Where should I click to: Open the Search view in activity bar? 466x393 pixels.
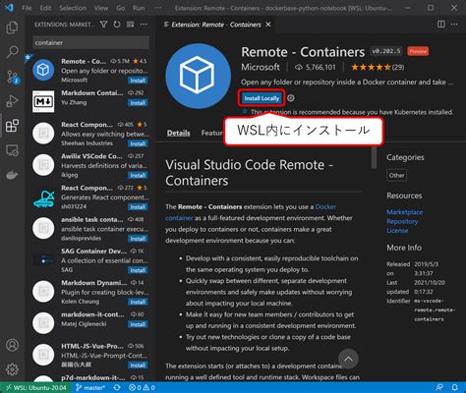pyautogui.click(x=12, y=52)
